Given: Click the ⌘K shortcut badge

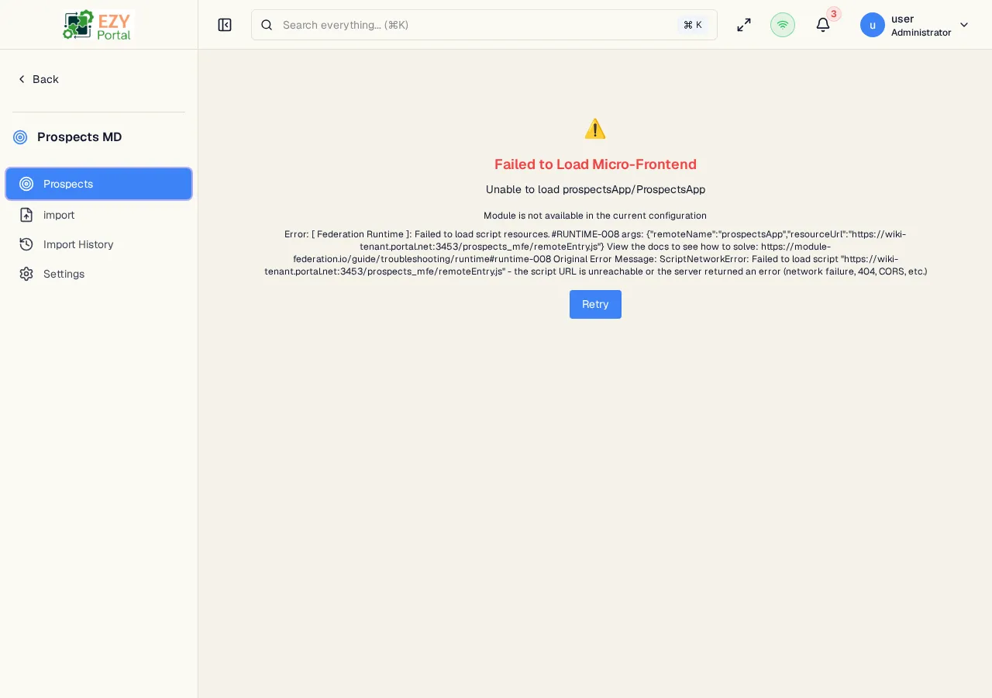Looking at the screenshot, I should coord(693,25).
